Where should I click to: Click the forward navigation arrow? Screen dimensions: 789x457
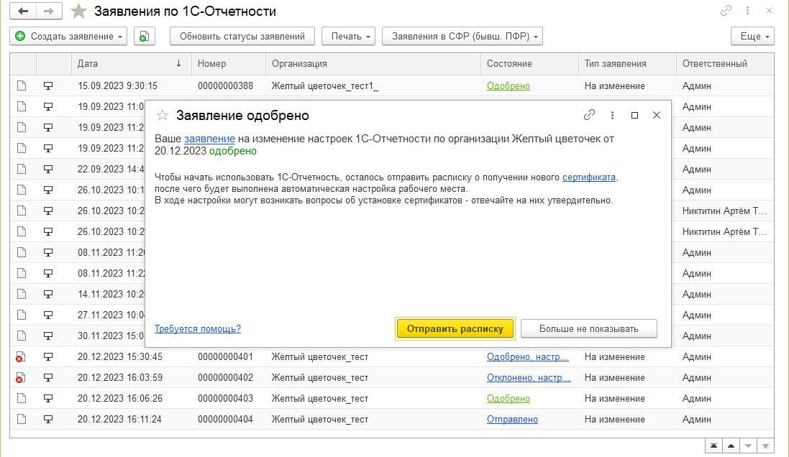[x=49, y=11]
